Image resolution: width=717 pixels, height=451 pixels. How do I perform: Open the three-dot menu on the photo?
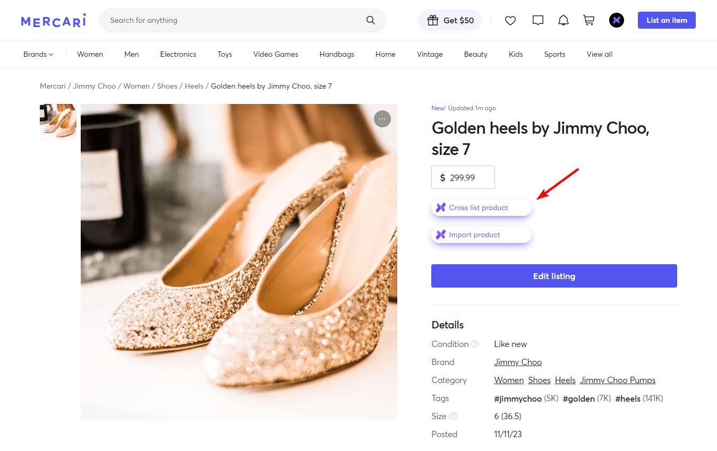coord(382,119)
